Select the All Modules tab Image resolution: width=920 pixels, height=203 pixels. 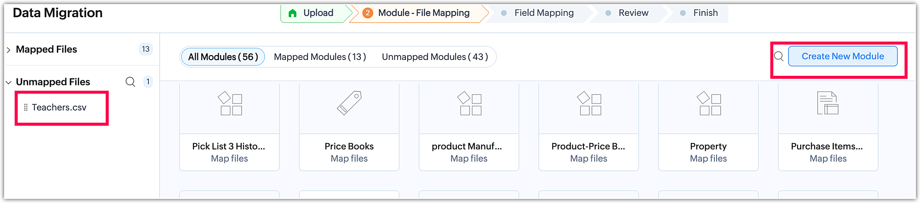[x=223, y=57]
